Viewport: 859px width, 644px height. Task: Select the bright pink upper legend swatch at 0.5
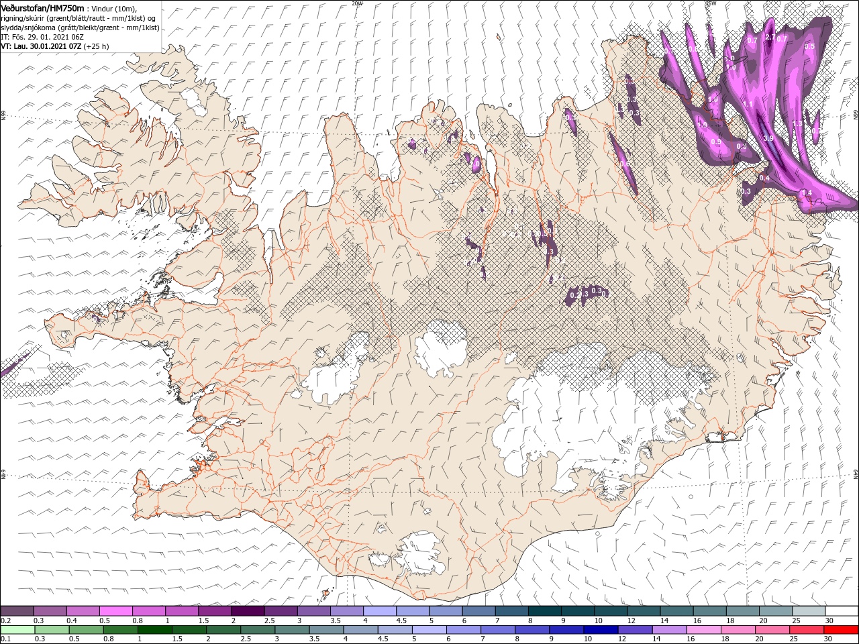click(116, 611)
